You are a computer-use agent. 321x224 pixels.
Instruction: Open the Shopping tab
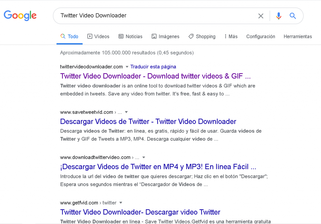pos(202,36)
